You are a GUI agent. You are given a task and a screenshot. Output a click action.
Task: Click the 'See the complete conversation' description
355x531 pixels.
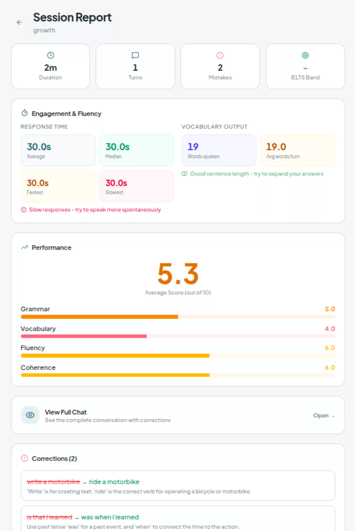(x=108, y=420)
